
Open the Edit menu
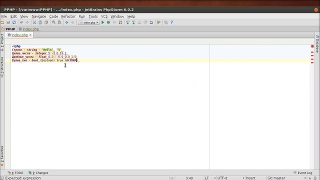13,16
